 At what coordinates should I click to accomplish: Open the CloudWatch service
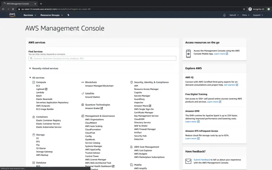(91, 123)
